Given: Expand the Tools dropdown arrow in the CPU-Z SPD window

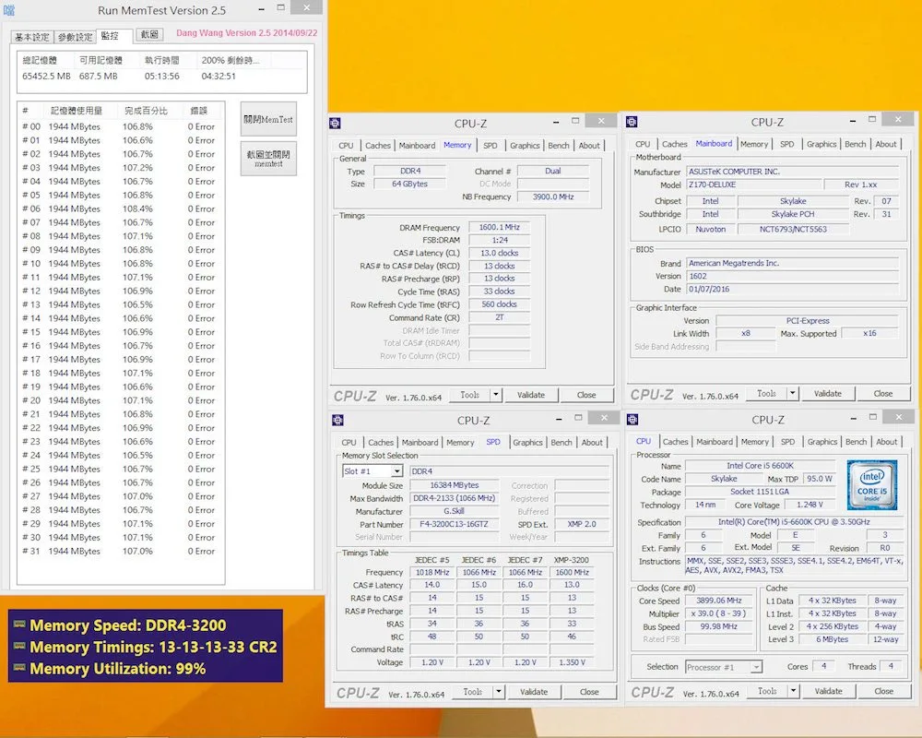Looking at the screenshot, I should pyautogui.click(x=499, y=692).
